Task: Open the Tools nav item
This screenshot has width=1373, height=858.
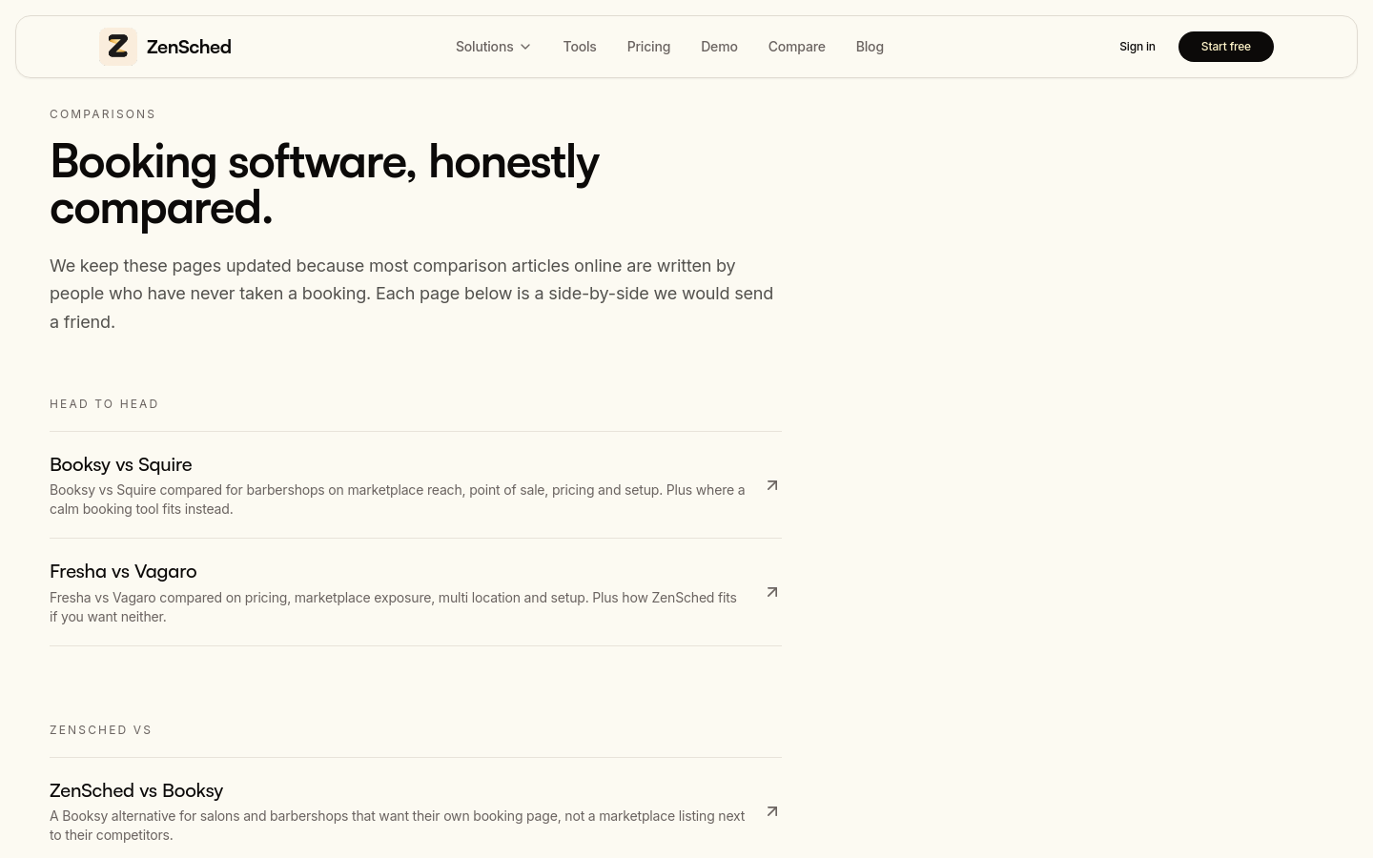Action: click(580, 47)
